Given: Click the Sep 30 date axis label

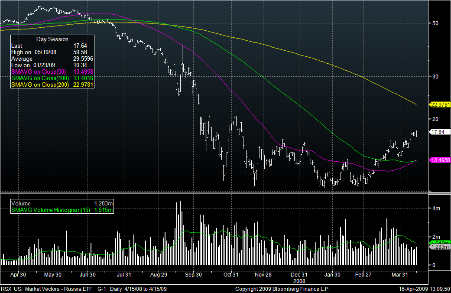Looking at the screenshot, I should pos(193,275).
